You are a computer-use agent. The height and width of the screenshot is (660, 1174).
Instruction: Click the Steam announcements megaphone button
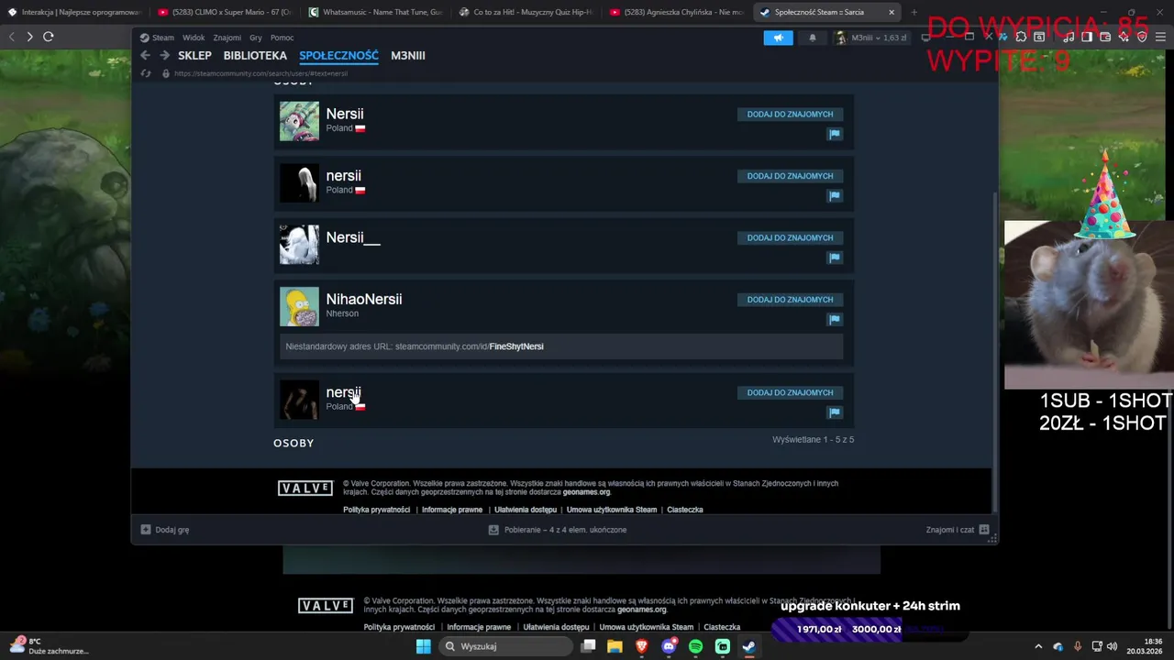coord(778,38)
